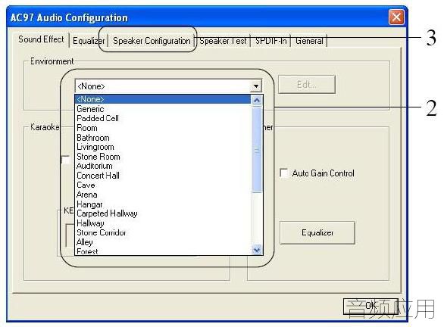Open the General tab
Screen dimensions: 444x327
(309, 41)
